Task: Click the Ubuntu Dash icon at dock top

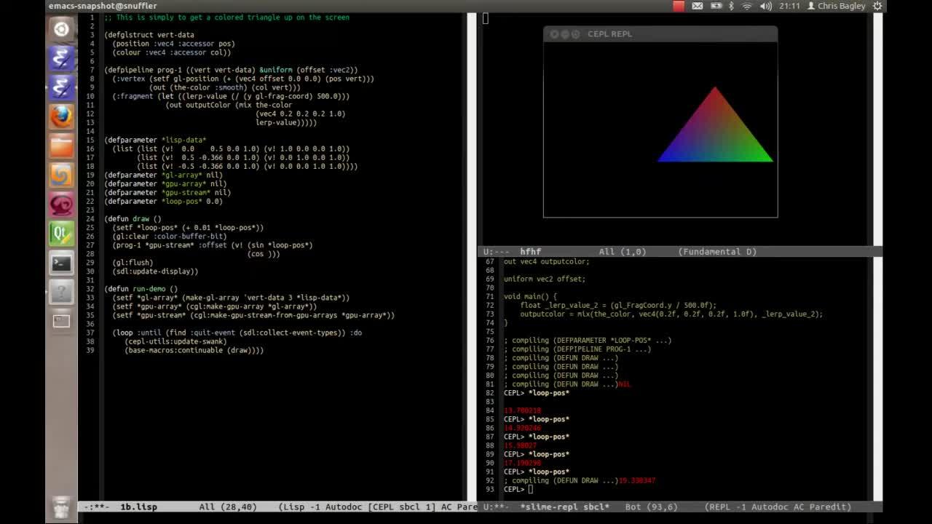Action: tap(61, 29)
